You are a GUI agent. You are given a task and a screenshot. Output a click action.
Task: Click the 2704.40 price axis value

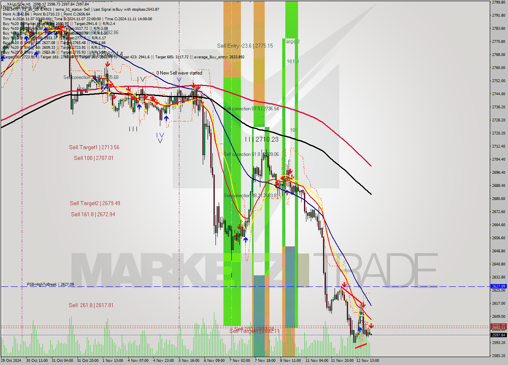[498, 159]
